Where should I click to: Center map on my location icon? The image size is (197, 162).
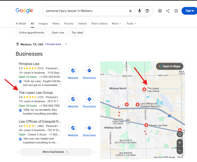[180, 134]
